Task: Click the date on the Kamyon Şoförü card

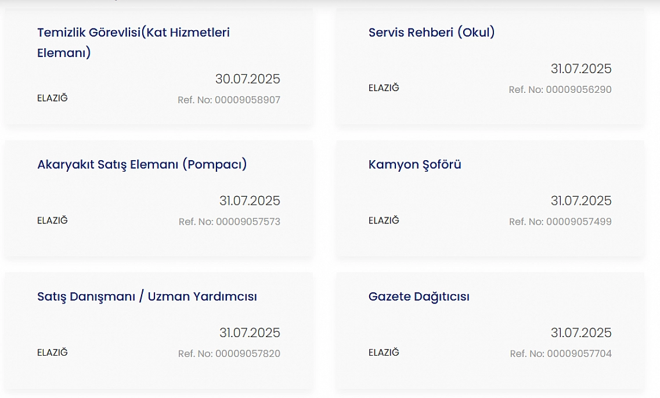Action: tap(581, 201)
